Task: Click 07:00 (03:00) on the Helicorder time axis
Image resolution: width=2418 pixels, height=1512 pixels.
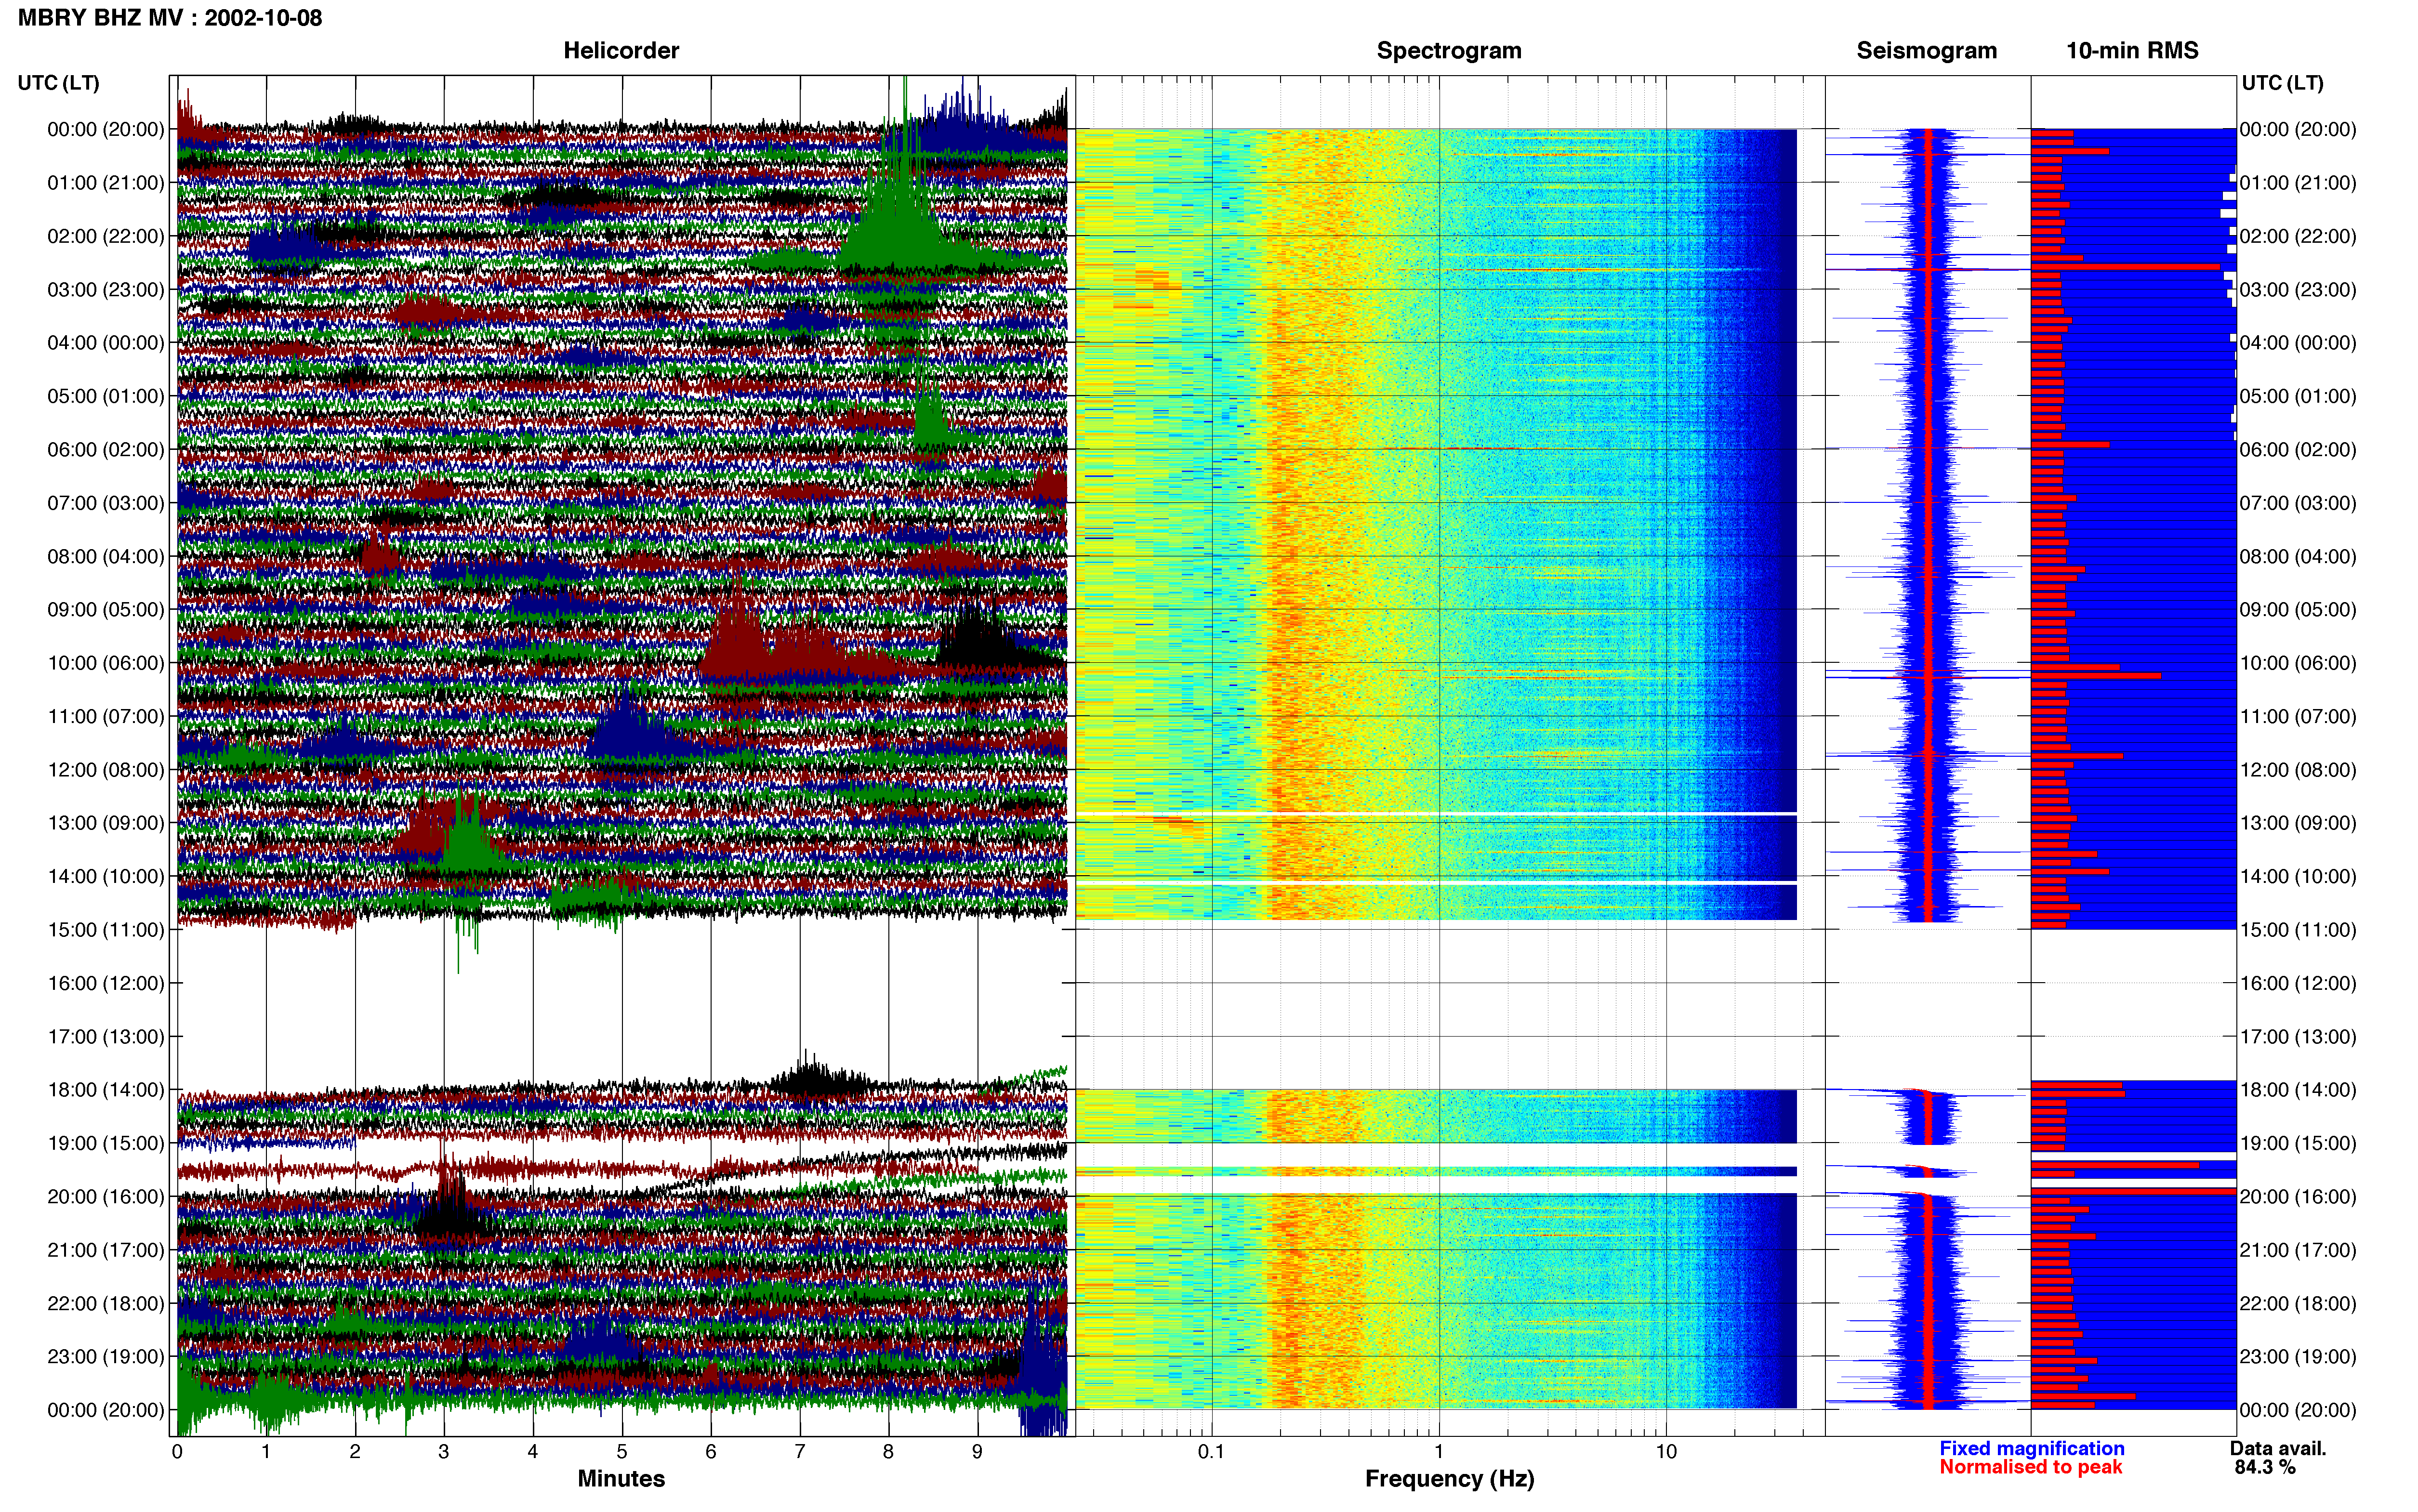Action: pos(106,503)
